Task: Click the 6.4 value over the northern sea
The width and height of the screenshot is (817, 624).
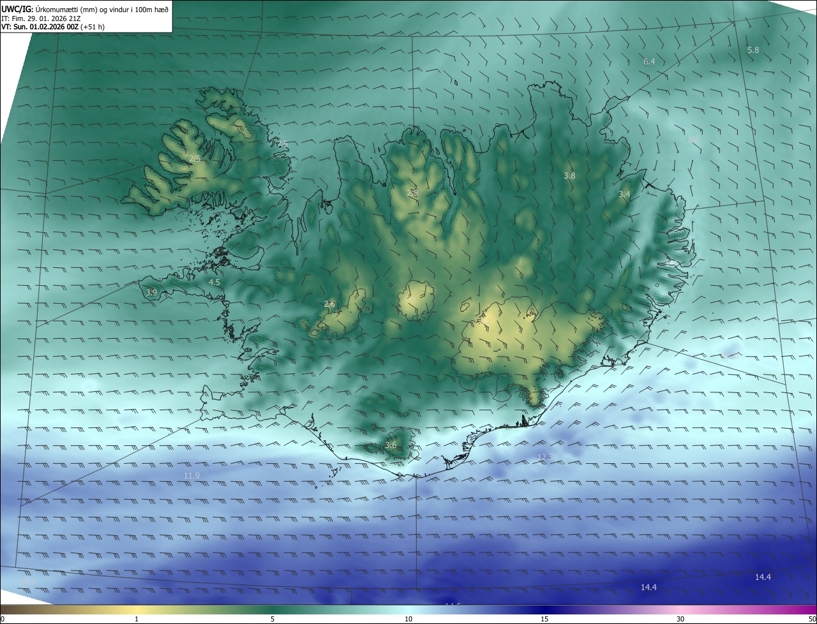Action: point(649,61)
